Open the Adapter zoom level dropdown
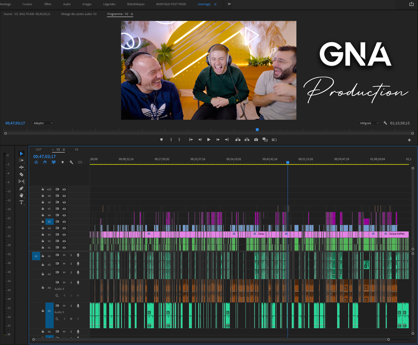Image resolution: width=418 pixels, height=345 pixels. click(x=43, y=123)
